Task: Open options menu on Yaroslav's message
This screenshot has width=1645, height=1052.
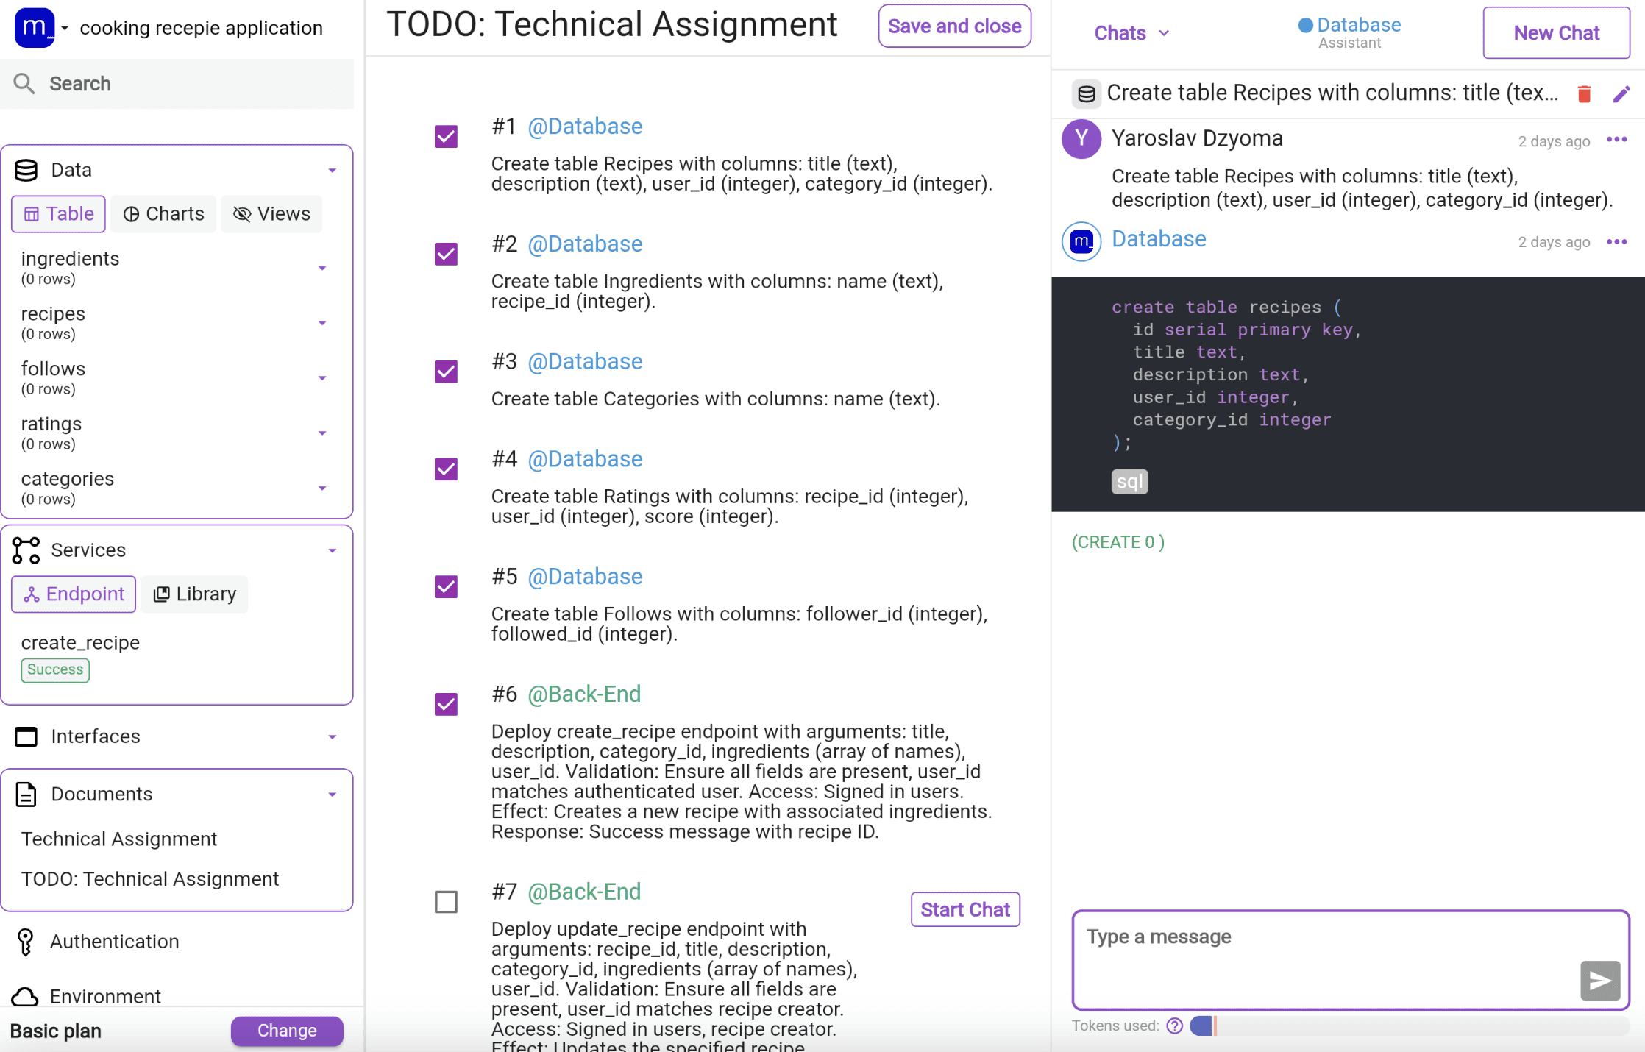Action: coord(1616,140)
